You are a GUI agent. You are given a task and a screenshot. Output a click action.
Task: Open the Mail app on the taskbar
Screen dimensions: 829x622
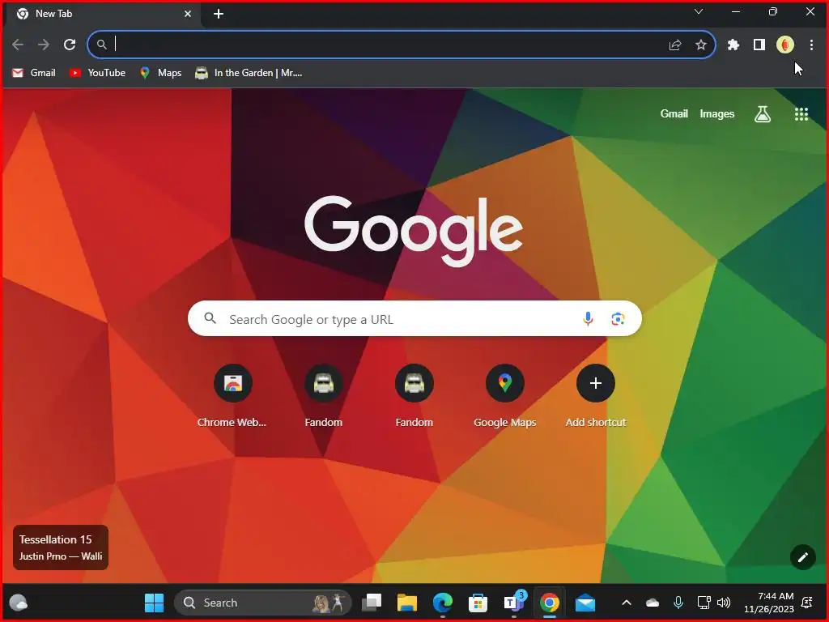coord(585,603)
